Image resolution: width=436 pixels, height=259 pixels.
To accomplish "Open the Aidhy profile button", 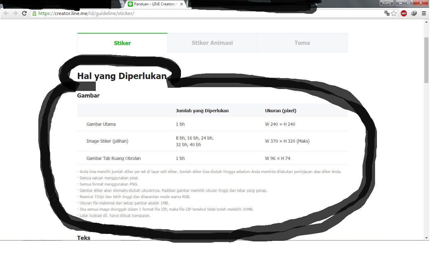I will click(x=387, y=3).
